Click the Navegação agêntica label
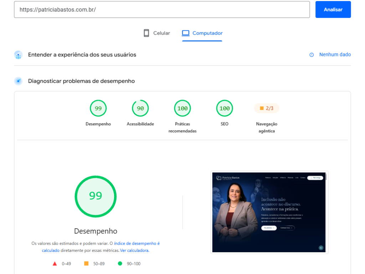The image size is (365, 274). tap(267, 127)
